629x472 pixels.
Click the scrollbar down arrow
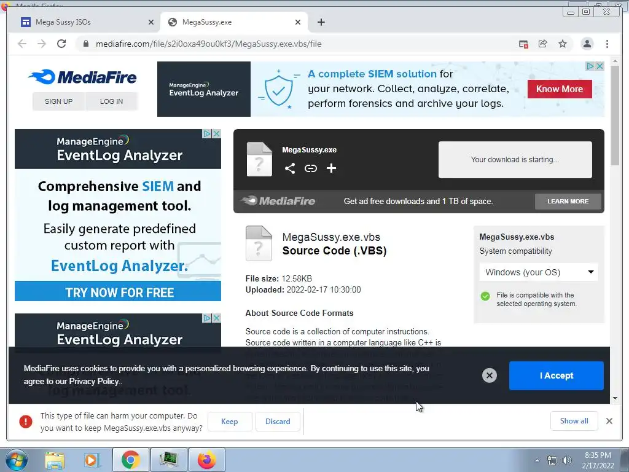[x=615, y=398]
